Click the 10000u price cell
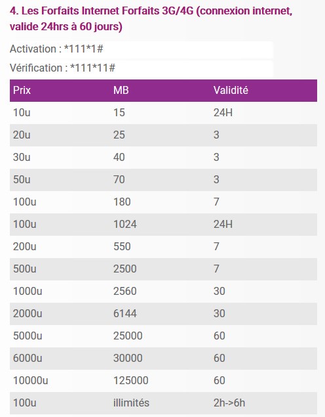325x417 pixels. click(x=31, y=381)
